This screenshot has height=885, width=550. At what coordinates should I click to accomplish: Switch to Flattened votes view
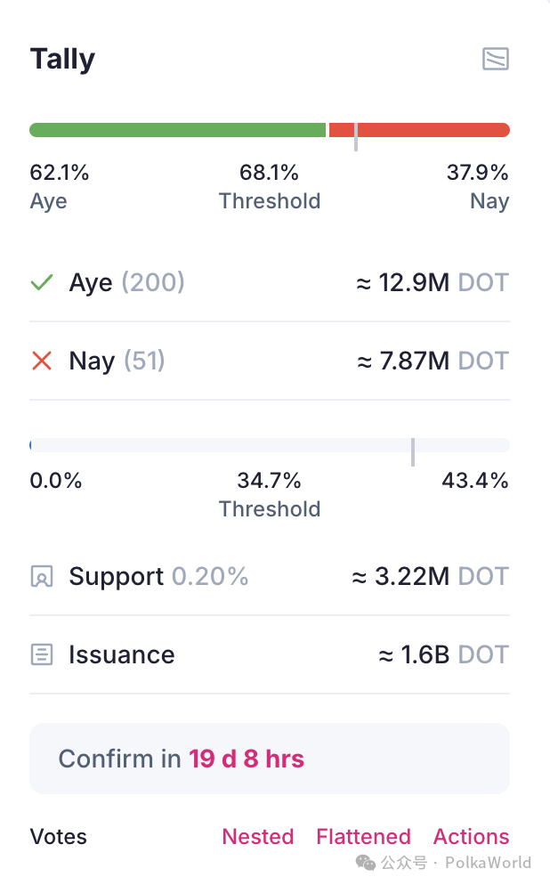[363, 837]
